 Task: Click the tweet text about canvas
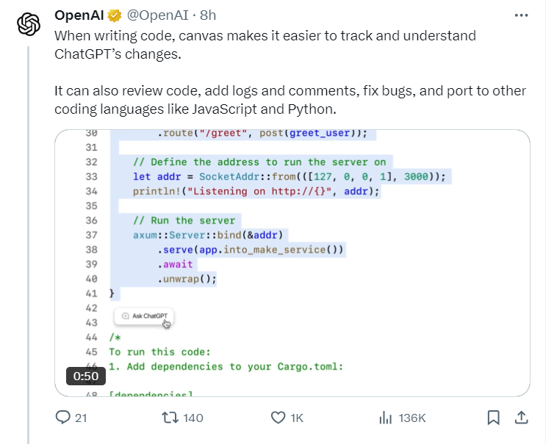[x=290, y=73]
